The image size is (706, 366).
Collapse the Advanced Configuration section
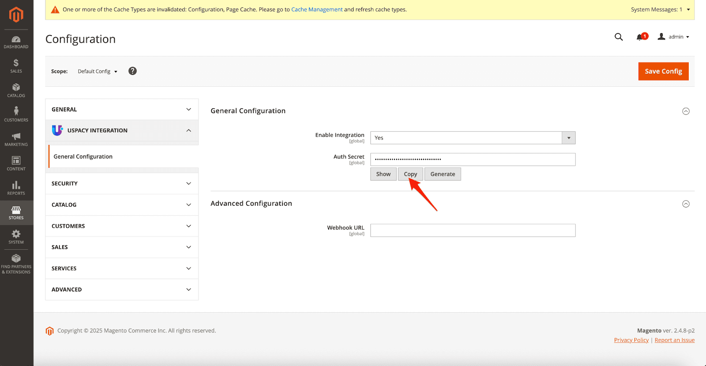coord(686,204)
